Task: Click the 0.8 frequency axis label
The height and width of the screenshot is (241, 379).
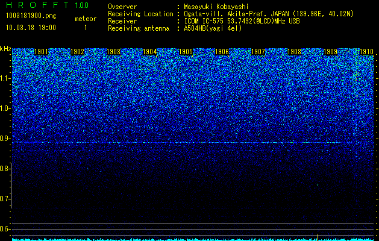Action: click(5, 169)
